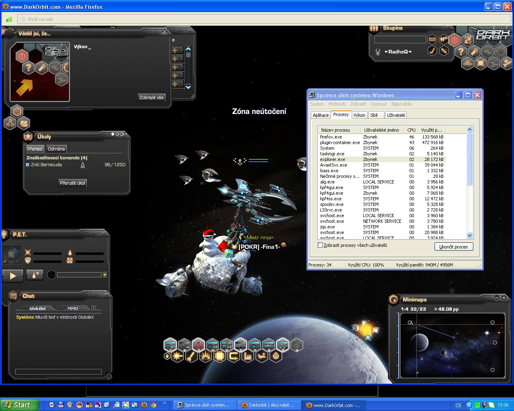Select the rocket ammunition category icon

click(192, 356)
